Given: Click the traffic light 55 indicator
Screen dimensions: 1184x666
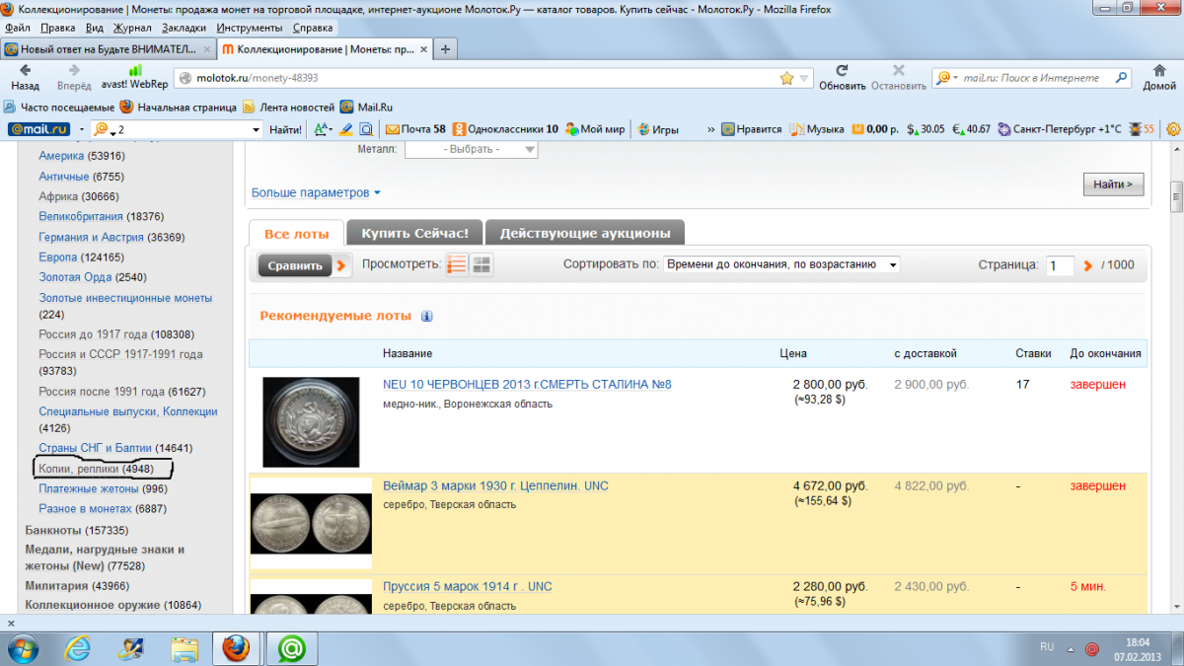Looking at the screenshot, I should click(x=1141, y=129).
